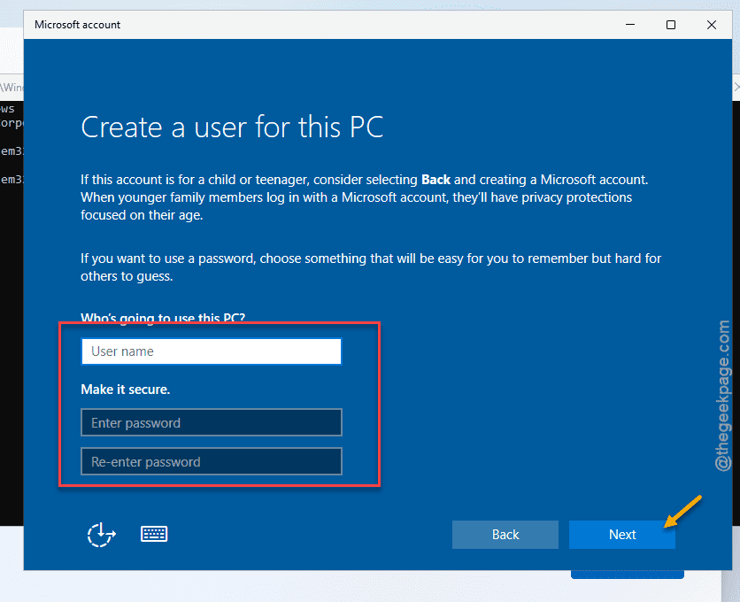
Task: Click the bold word 'Back' in the paragraph
Action: pos(436,180)
